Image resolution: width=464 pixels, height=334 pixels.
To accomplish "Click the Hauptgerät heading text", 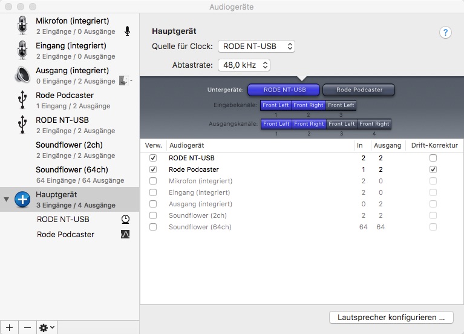I will click(174, 31).
